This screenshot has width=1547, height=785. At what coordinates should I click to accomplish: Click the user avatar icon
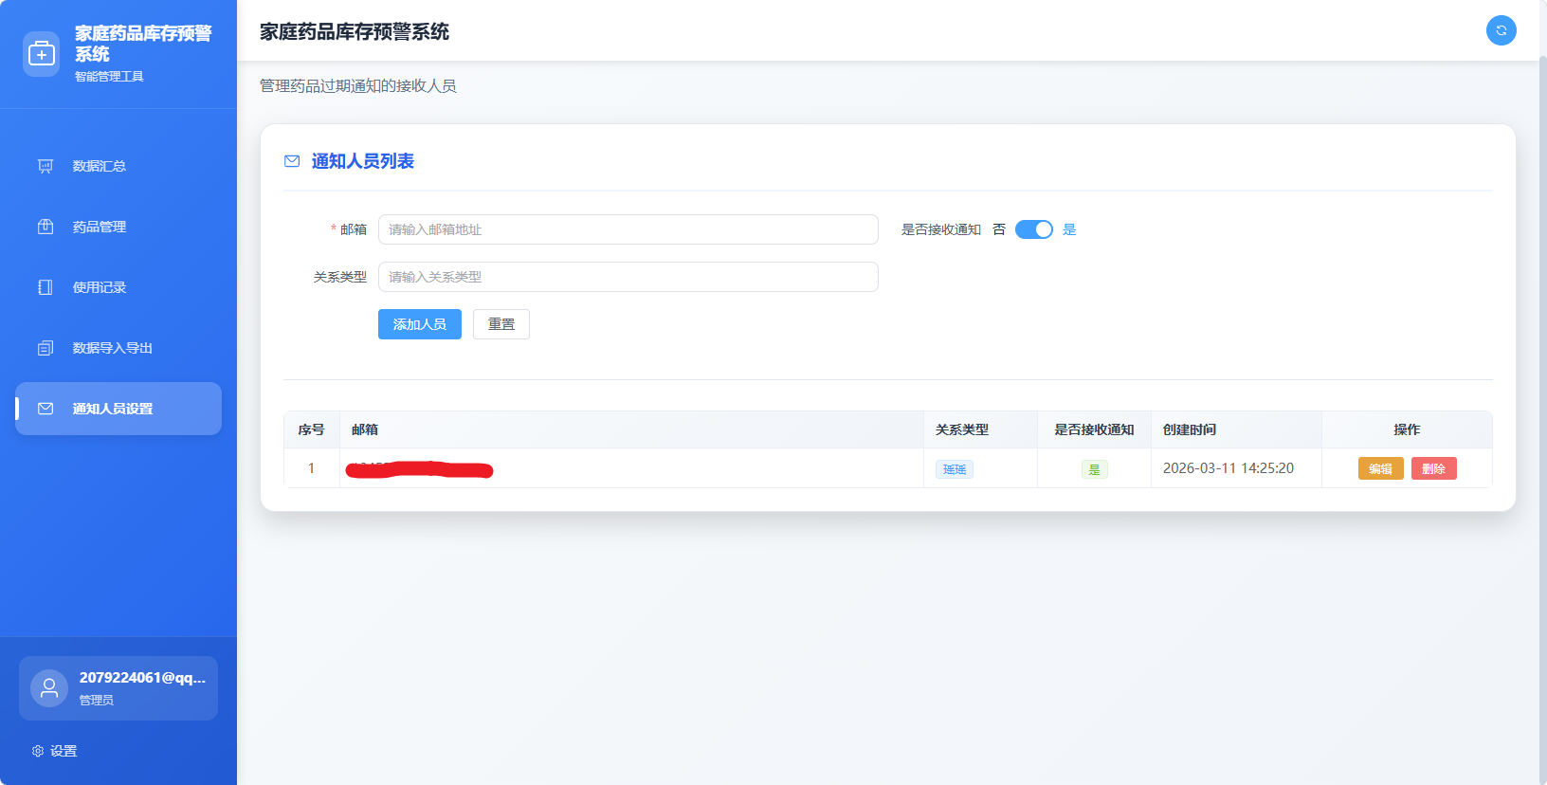click(49, 688)
